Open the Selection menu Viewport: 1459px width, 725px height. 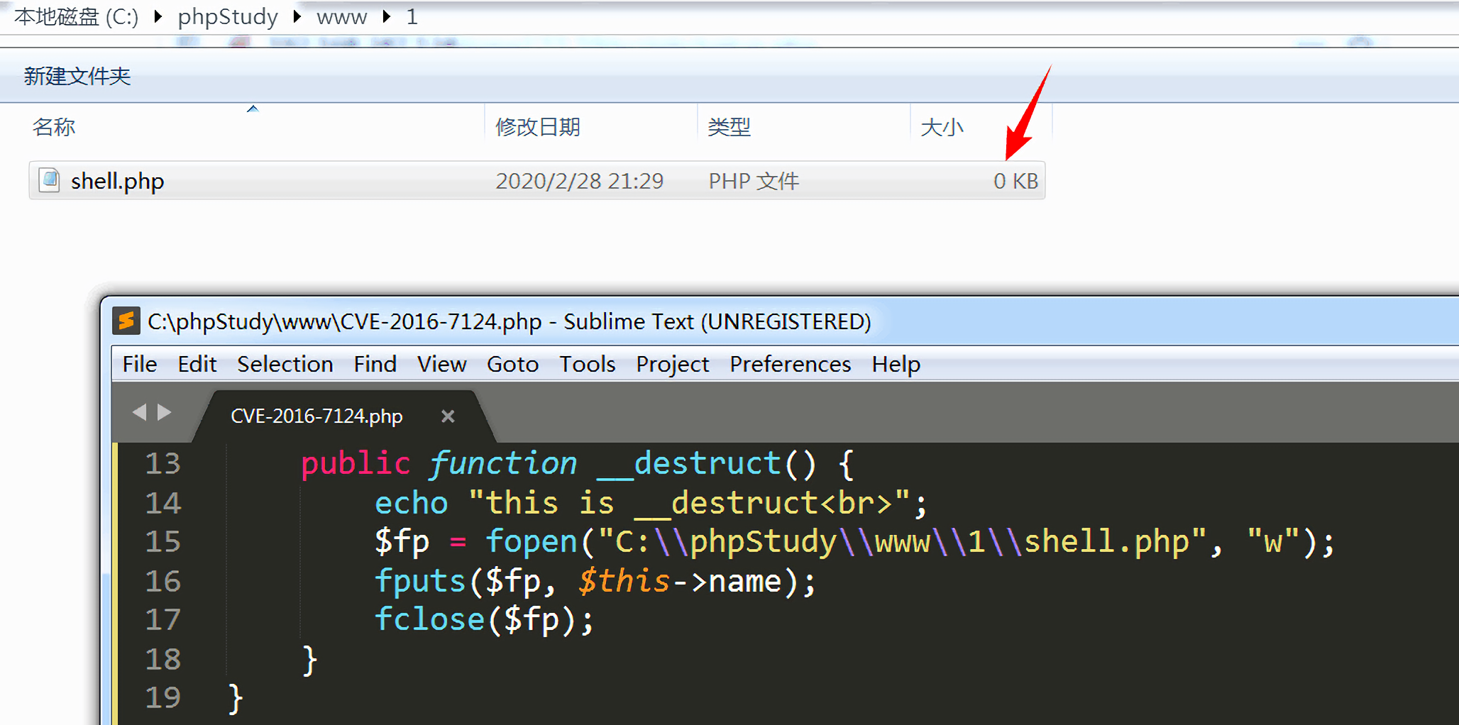(x=285, y=364)
